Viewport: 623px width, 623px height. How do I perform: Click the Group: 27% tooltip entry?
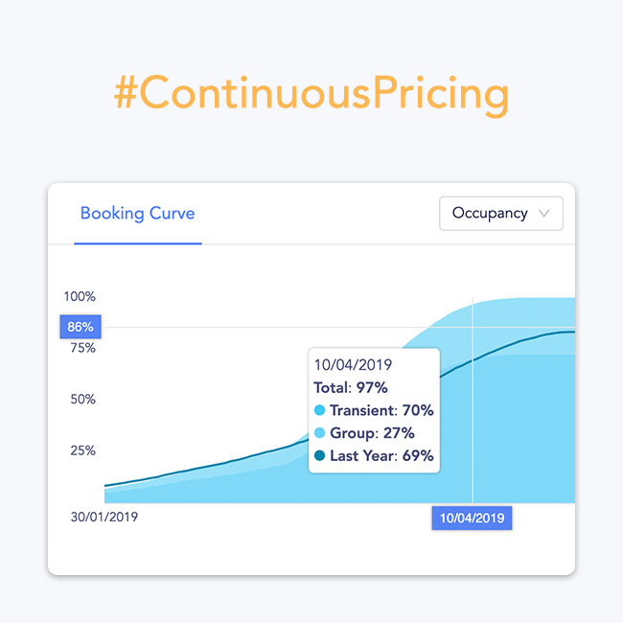tap(374, 433)
